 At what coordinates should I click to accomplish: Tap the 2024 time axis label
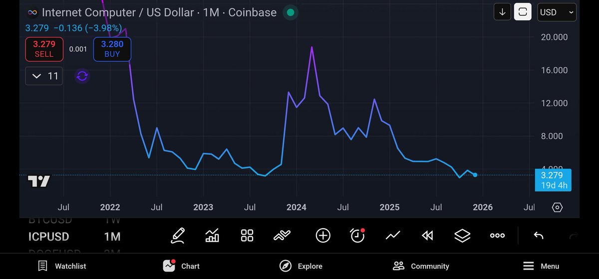[x=297, y=207]
